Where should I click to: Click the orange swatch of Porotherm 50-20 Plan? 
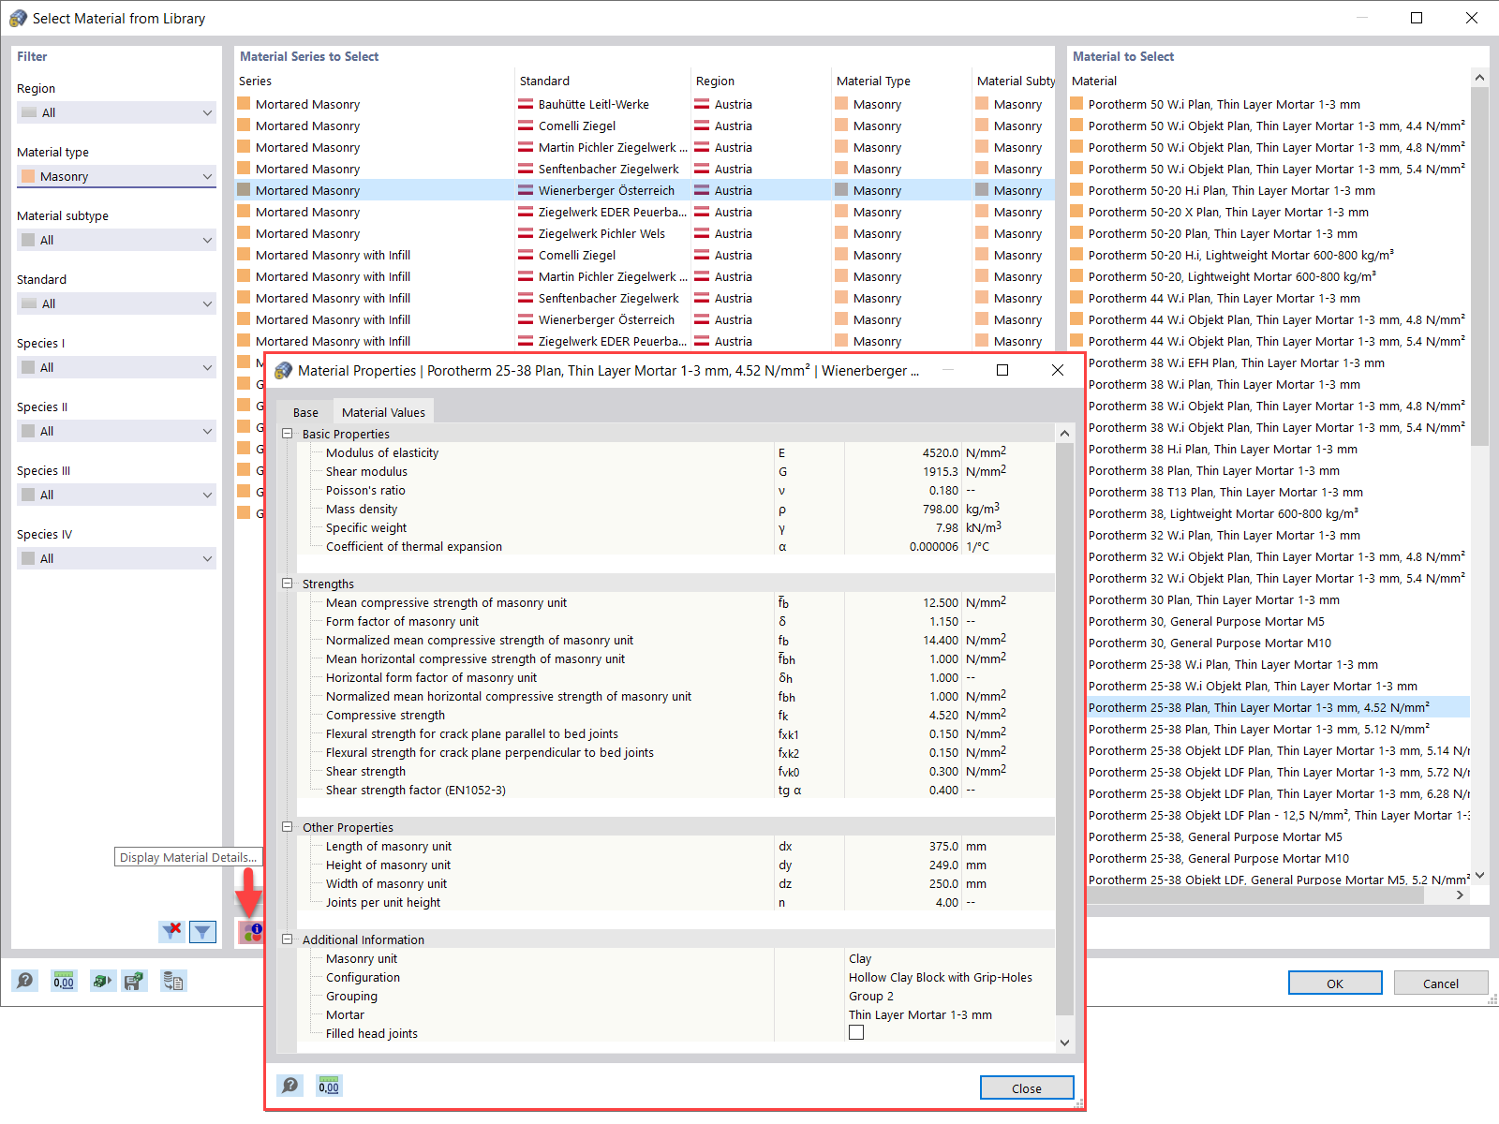(x=1076, y=233)
